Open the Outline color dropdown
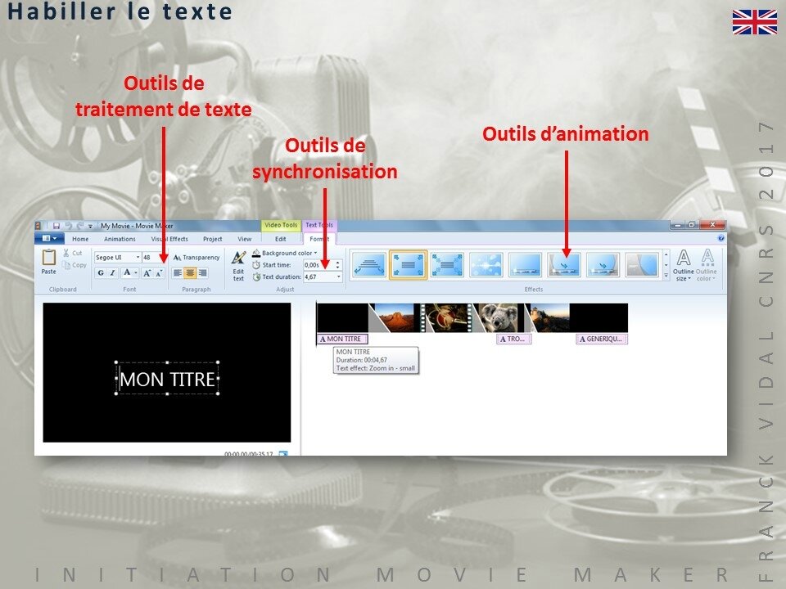Viewport: 786px width, 589px height. coord(707,265)
